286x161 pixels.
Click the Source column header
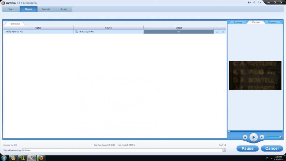tap(108, 28)
